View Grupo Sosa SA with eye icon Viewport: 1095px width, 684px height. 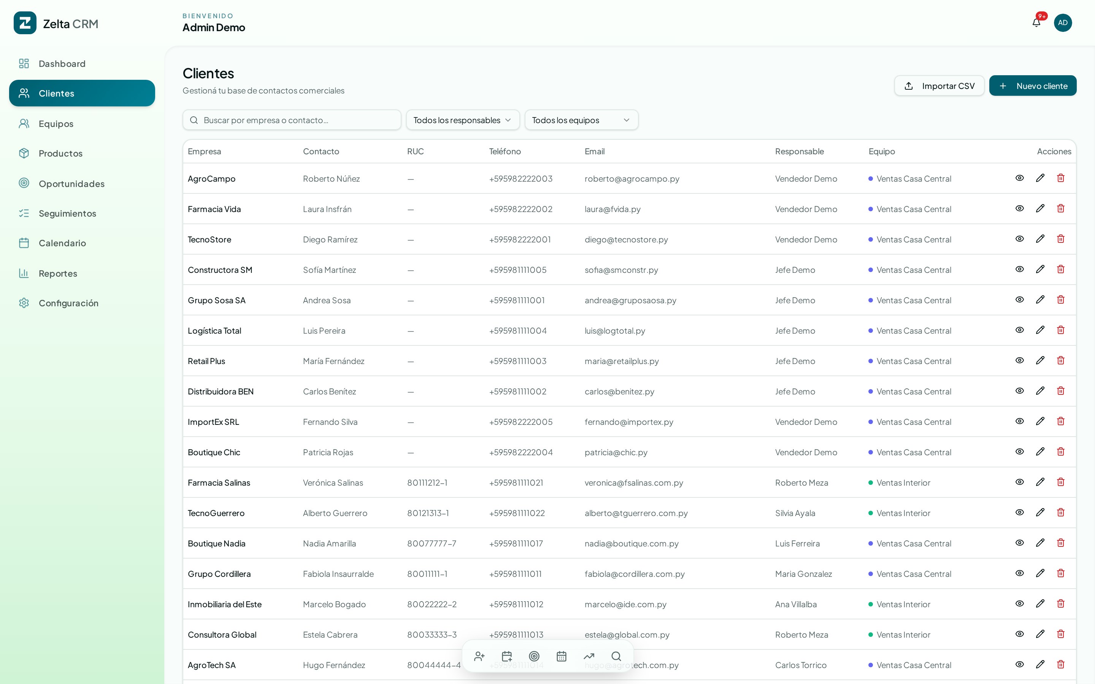click(x=1019, y=299)
